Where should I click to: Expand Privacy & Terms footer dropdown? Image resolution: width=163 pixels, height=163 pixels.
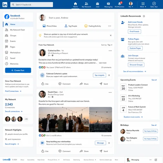click(54, 160)
